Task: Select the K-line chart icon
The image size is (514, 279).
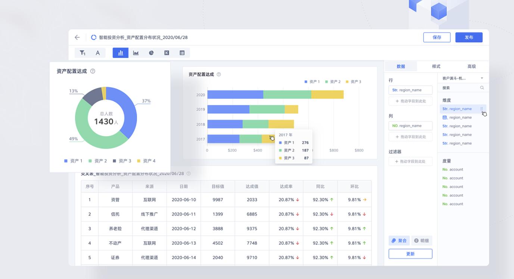Action: click(166, 53)
